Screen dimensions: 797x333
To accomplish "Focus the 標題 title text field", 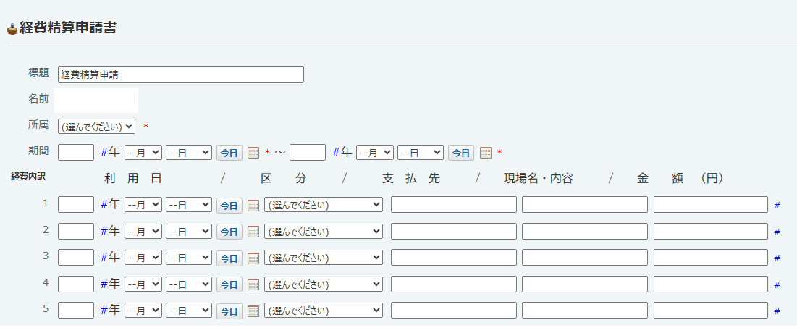I will (x=180, y=74).
